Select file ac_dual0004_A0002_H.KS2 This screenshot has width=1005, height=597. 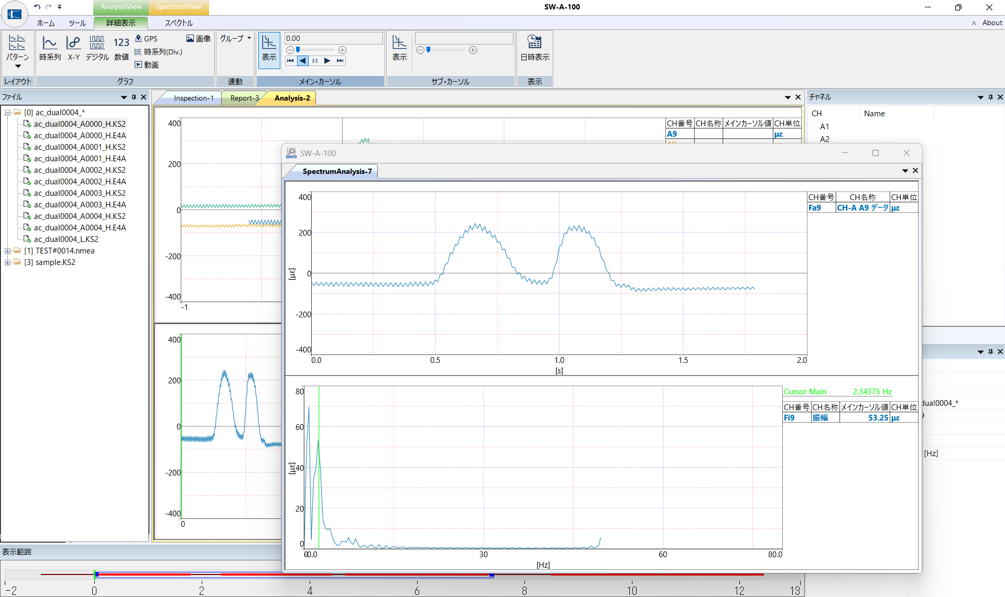tap(80, 170)
